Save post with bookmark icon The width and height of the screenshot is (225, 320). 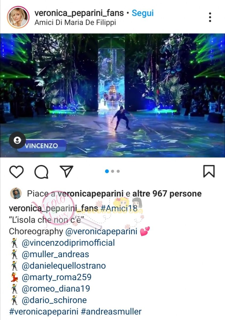point(209,171)
